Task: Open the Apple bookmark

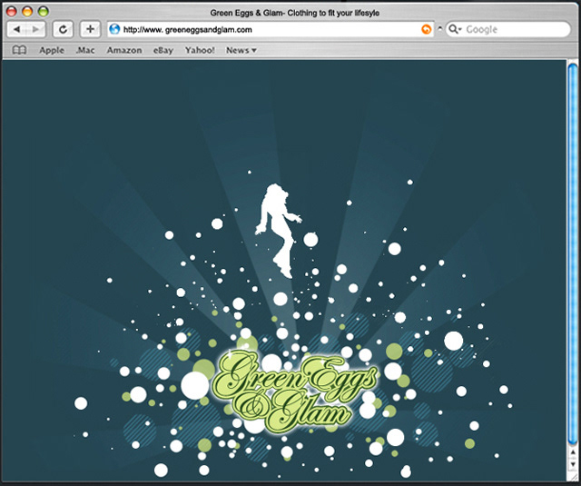Action: coord(52,50)
